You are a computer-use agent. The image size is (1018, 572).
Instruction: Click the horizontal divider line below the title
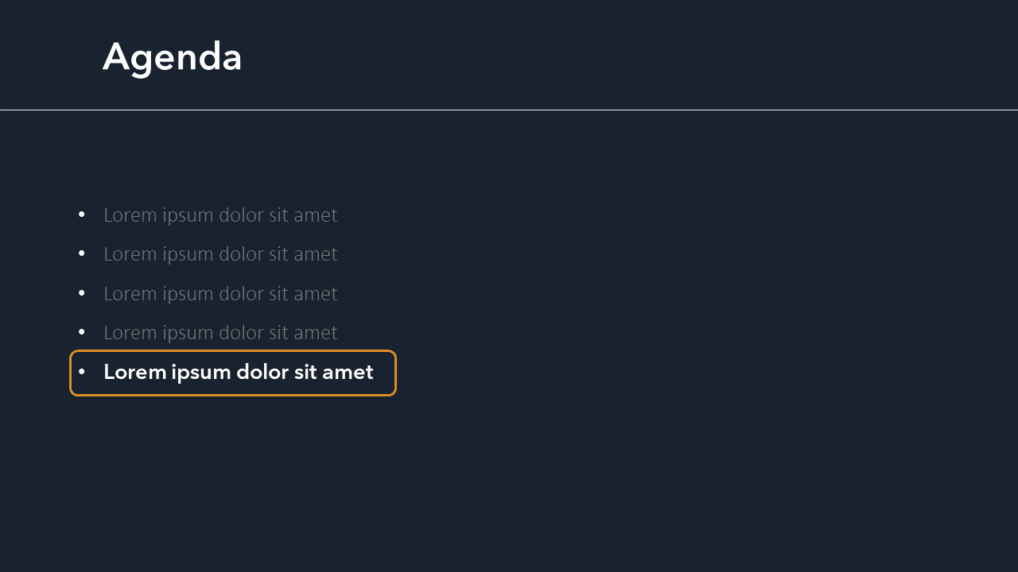509,110
